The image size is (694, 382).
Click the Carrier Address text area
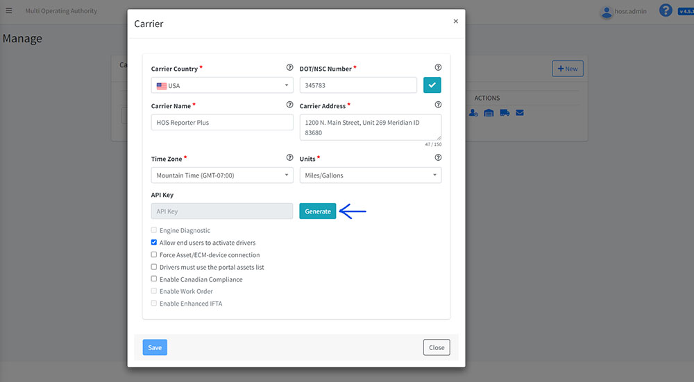(371, 128)
